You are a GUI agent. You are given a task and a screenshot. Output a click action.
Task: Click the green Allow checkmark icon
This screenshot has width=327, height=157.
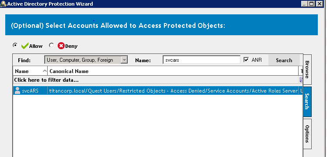[25, 46]
